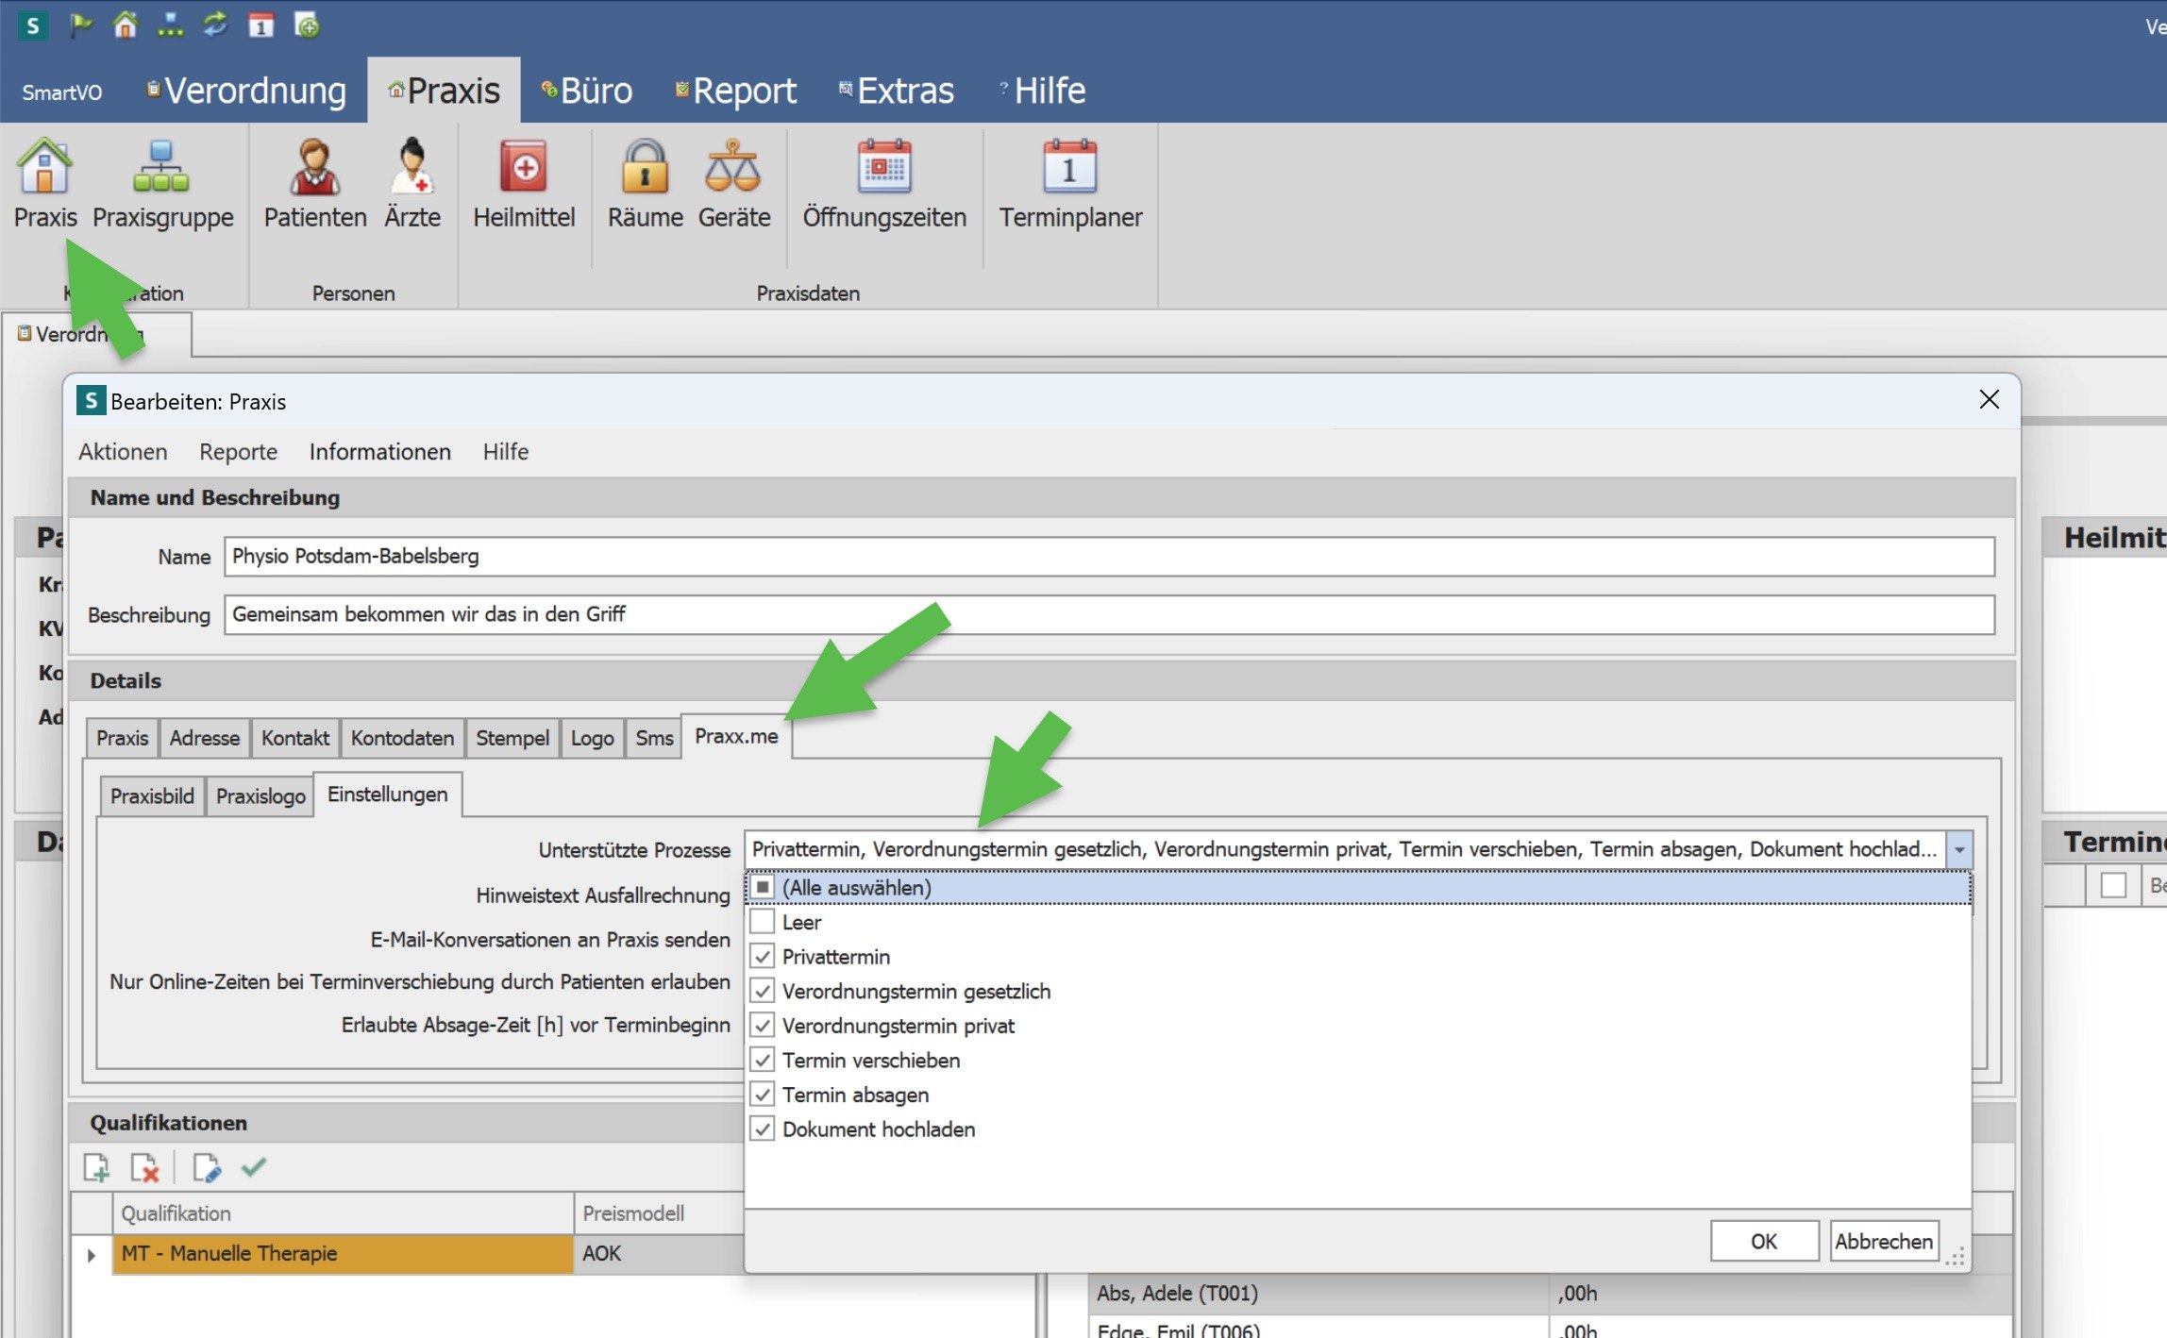2167x1338 pixels.
Task: Click the Praxisgruppe network icon
Action: click(x=161, y=169)
